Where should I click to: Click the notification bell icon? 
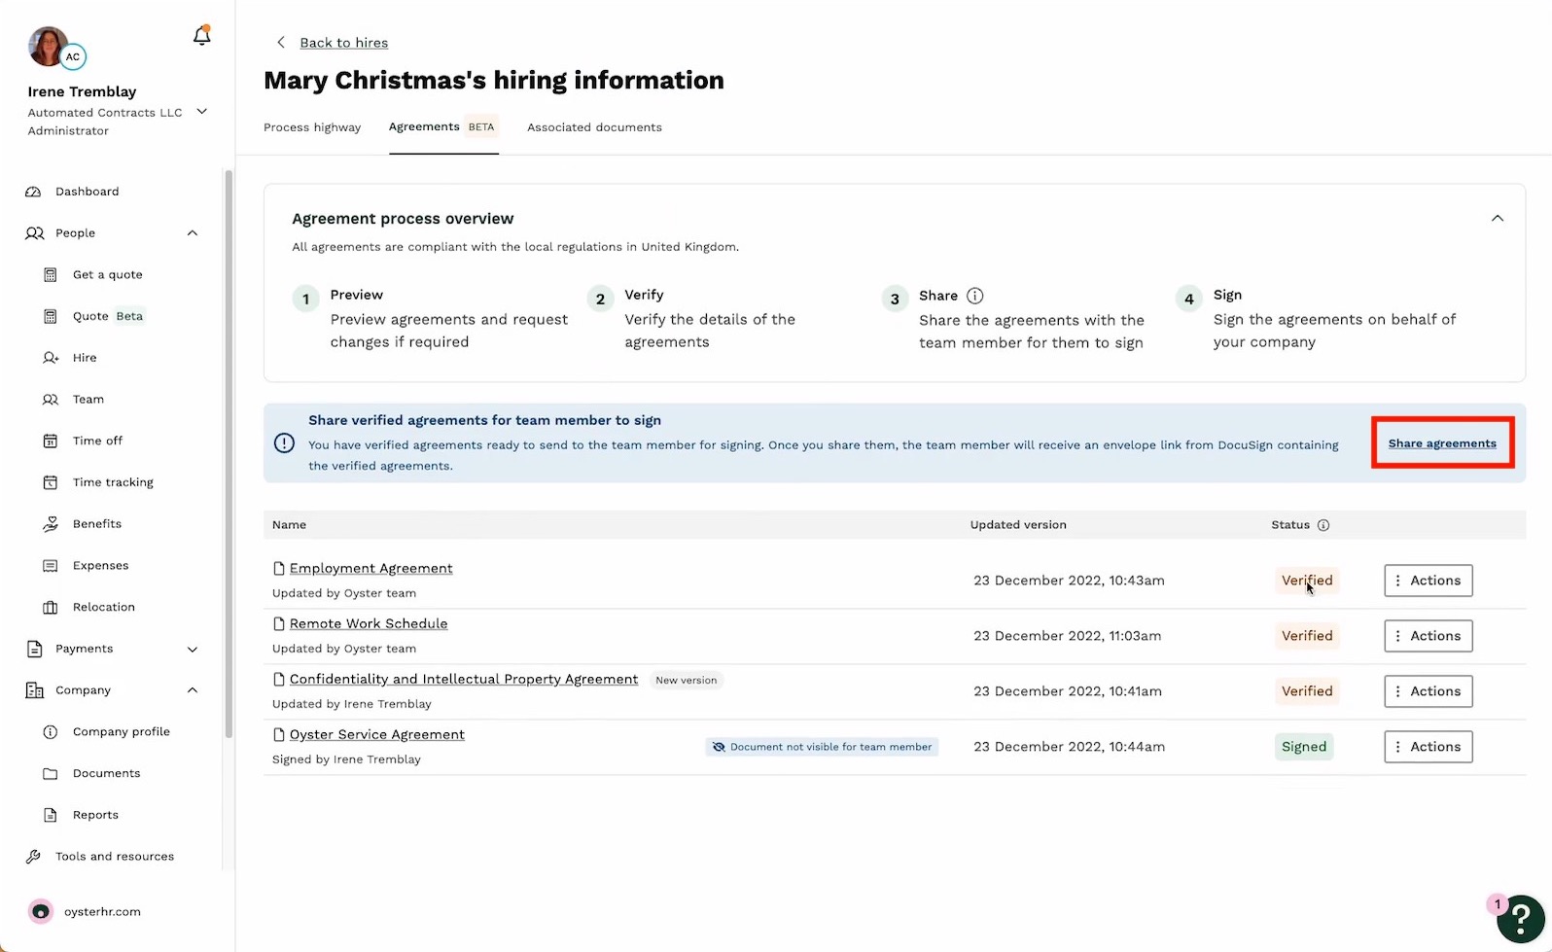click(201, 36)
